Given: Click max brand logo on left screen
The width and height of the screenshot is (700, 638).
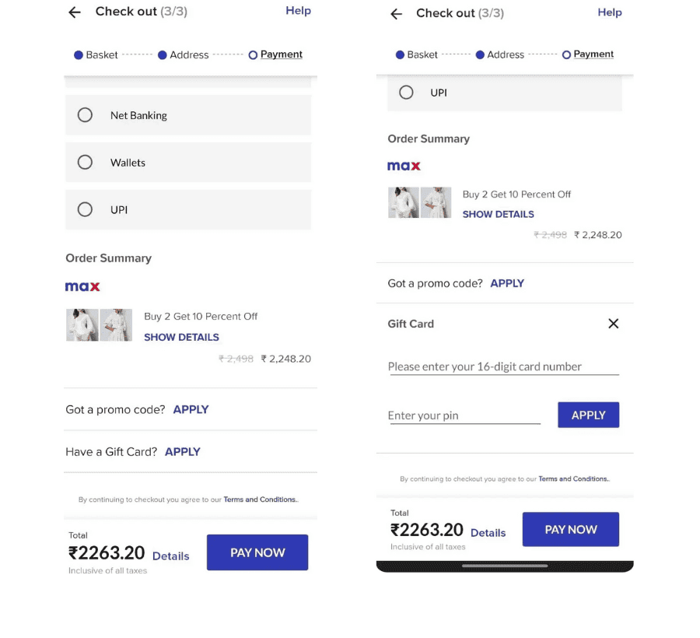Looking at the screenshot, I should tap(82, 286).
